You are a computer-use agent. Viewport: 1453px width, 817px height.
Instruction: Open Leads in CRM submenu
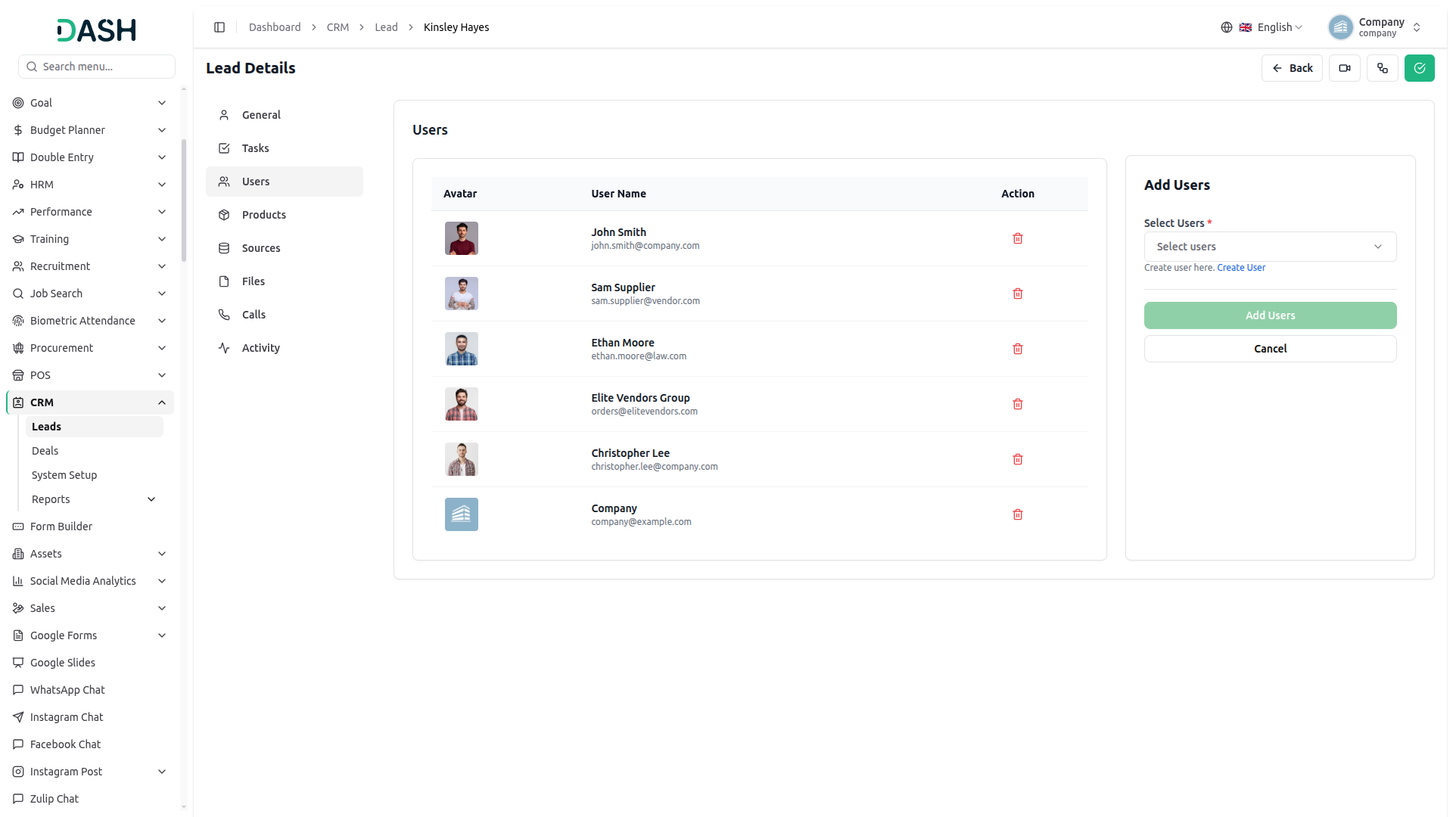[95, 427]
